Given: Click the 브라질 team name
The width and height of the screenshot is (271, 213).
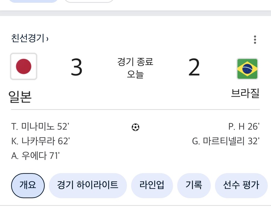Looking at the screenshot, I should 245,94.
